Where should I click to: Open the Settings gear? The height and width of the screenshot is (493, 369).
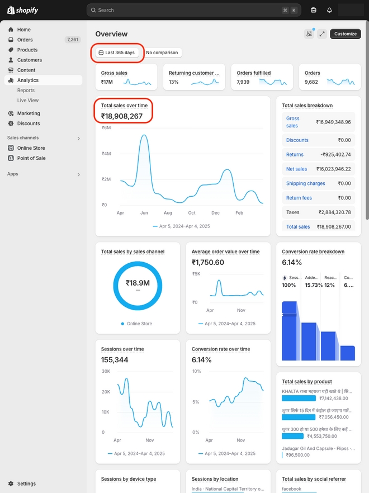[25, 483]
